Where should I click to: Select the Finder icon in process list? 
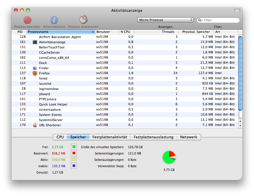pos(35,68)
